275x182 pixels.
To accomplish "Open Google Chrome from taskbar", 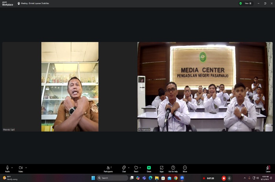I will pos(176,178).
